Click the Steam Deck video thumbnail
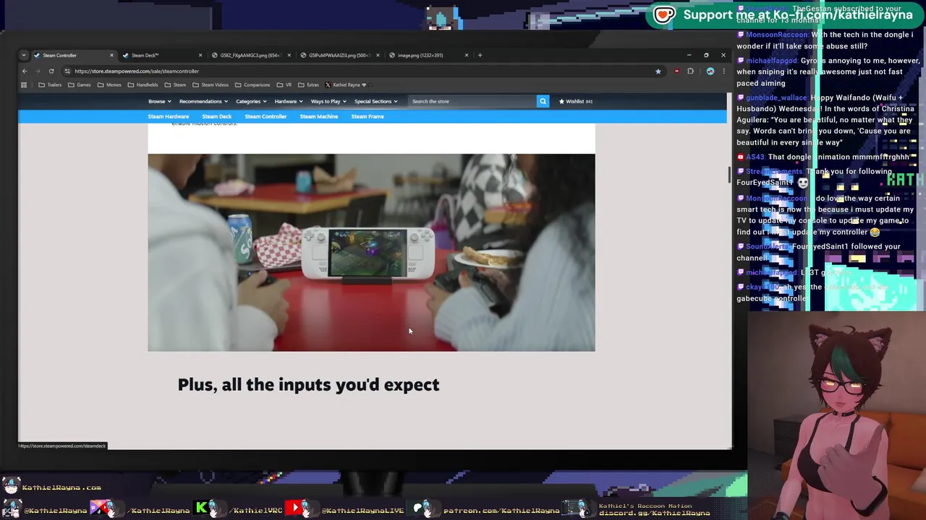 point(371,252)
